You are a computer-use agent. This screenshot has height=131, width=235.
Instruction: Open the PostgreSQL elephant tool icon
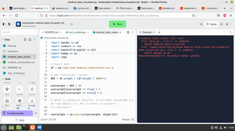tap(19, 101)
